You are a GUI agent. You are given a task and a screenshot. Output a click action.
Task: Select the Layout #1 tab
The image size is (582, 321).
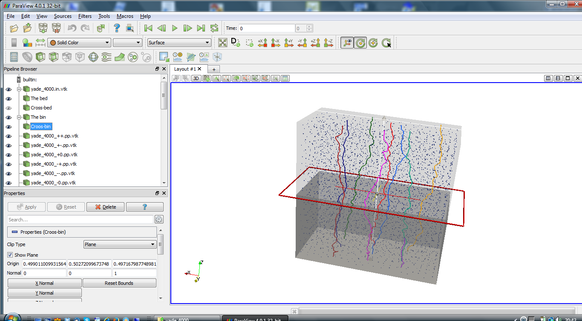(185, 69)
